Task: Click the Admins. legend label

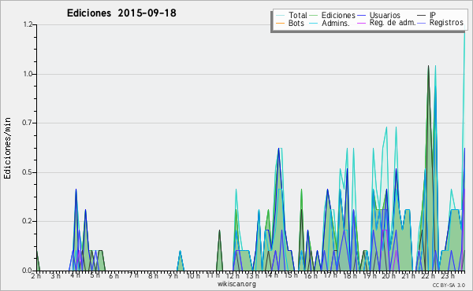Action: 336,23
